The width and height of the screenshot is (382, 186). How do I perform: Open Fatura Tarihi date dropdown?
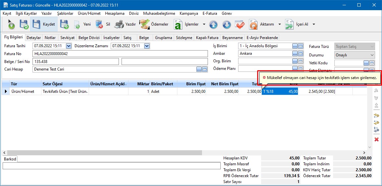click(x=69, y=46)
